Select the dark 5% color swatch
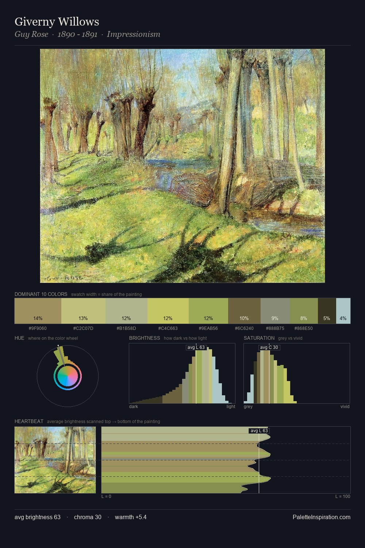The width and height of the screenshot is (365, 548). coord(327,311)
